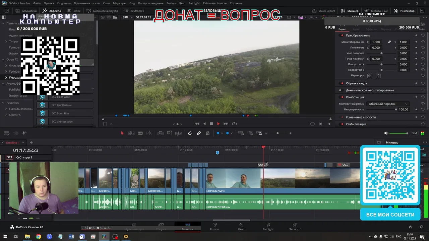Switch to the Fairlight page tab
The width and height of the screenshot is (429, 241).
pos(268,227)
